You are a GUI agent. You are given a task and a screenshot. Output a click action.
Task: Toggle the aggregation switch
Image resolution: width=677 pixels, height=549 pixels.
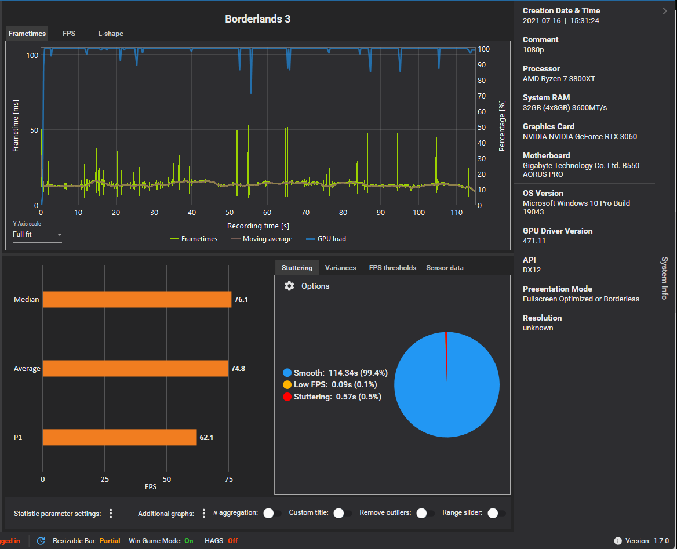click(x=272, y=513)
